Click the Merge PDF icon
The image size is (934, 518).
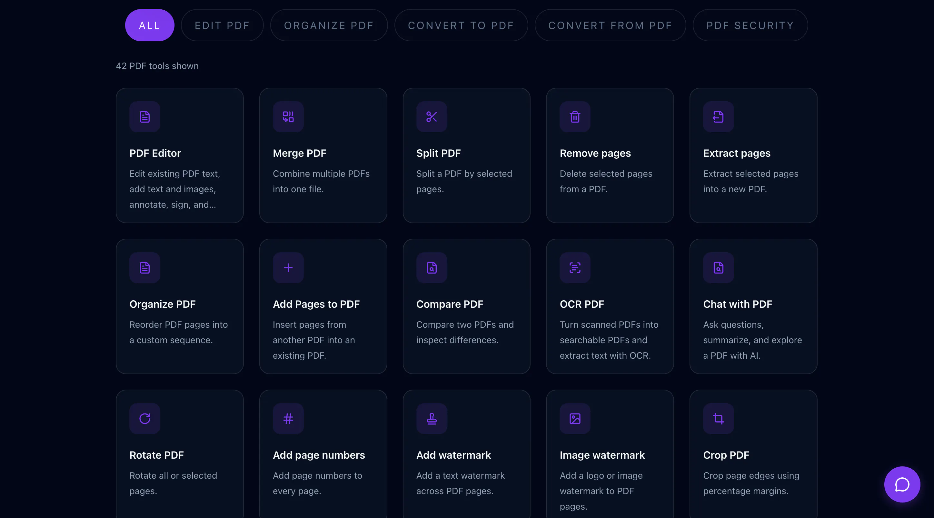tap(288, 117)
